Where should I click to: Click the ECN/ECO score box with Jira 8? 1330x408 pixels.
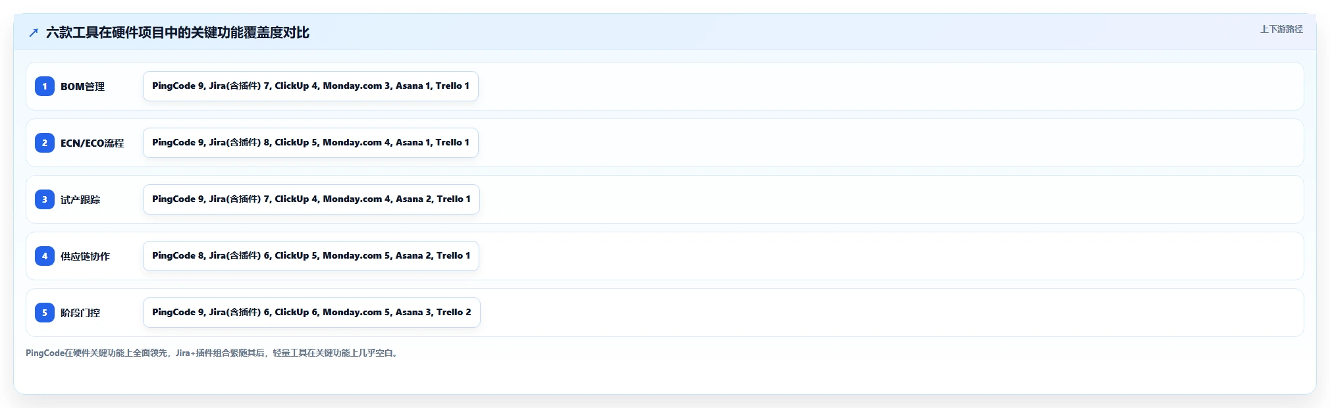click(x=311, y=143)
